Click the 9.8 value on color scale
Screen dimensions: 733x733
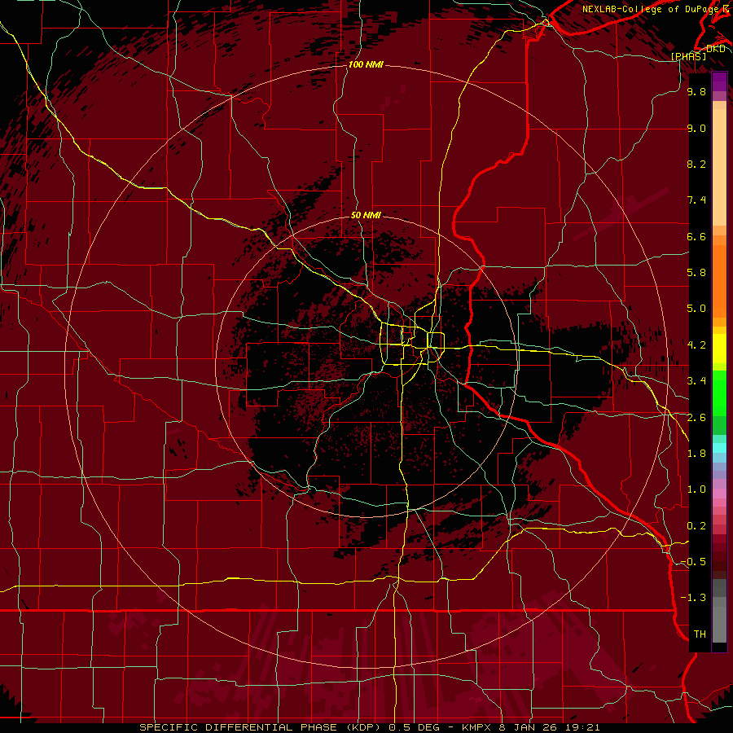click(696, 91)
